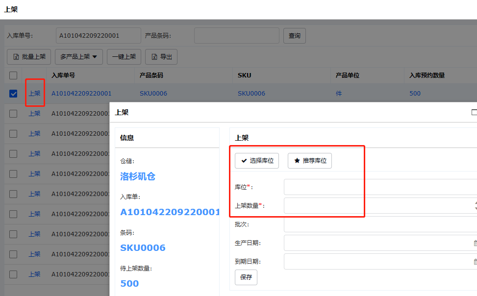Click SKU0006 barcode in 信息 panel
The width and height of the screenshot is (477, 296).
pos(143,248)
